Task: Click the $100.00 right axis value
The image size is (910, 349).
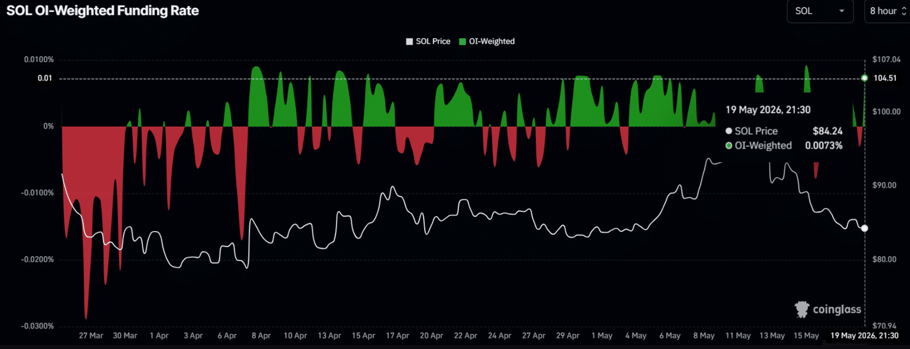Action: pos(886,112)
